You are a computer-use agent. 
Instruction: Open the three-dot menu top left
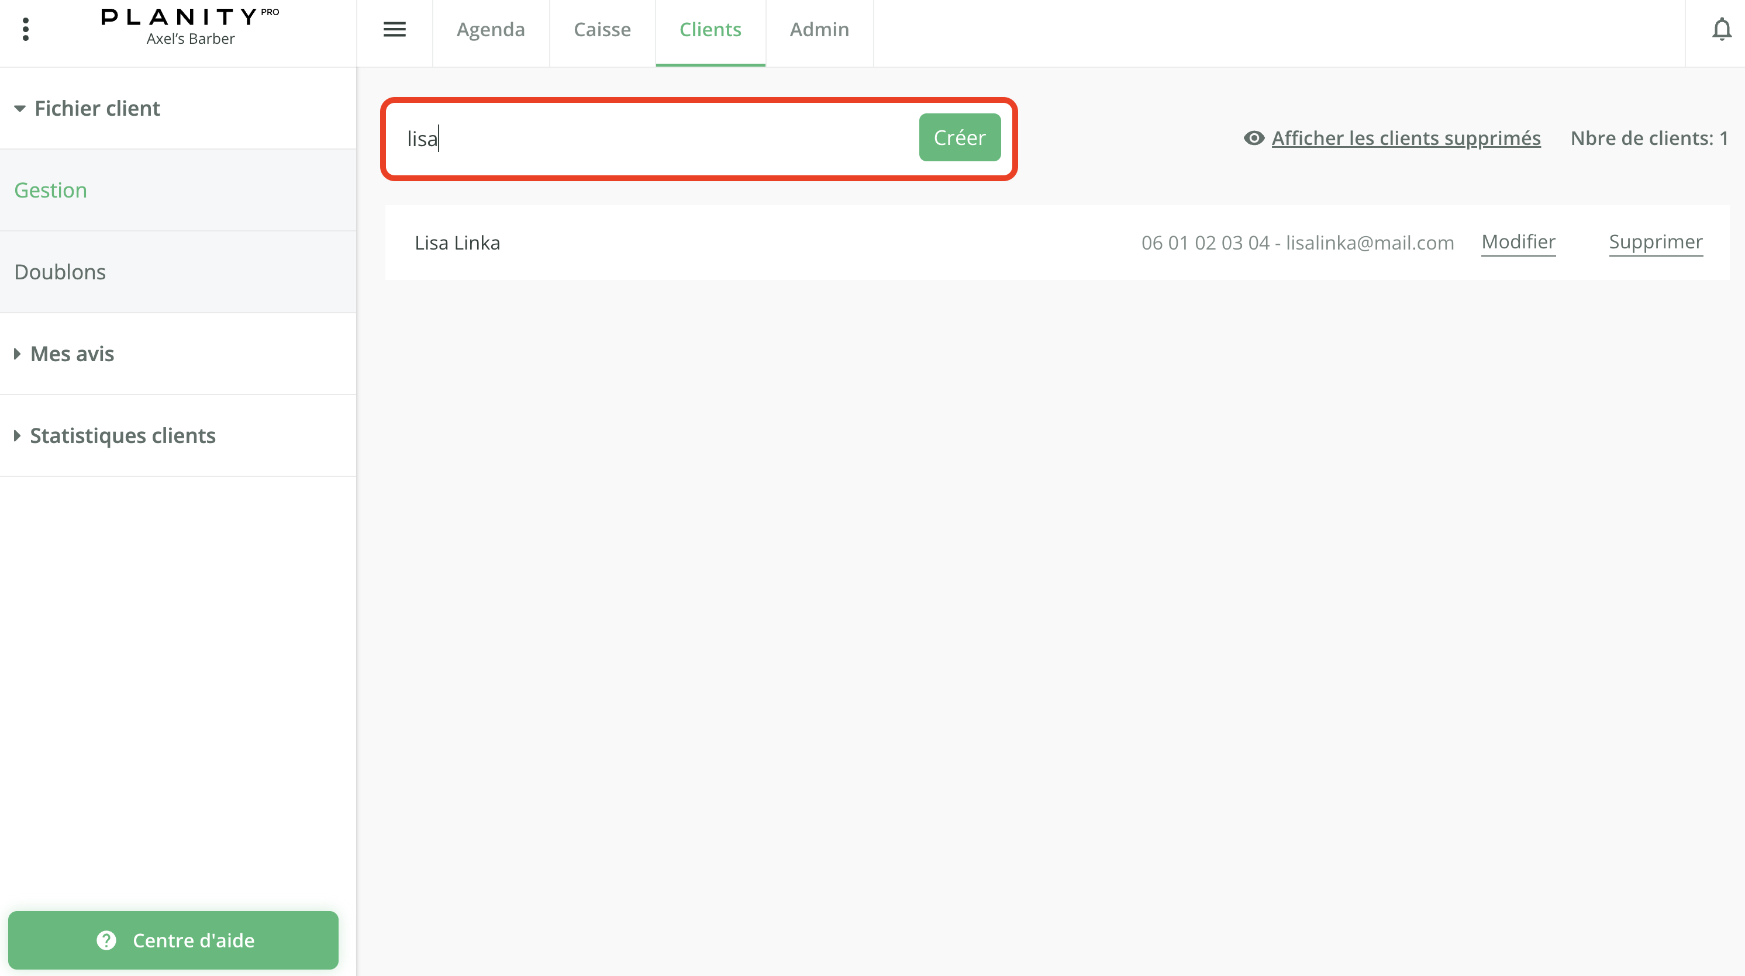[x=26, y=29]
